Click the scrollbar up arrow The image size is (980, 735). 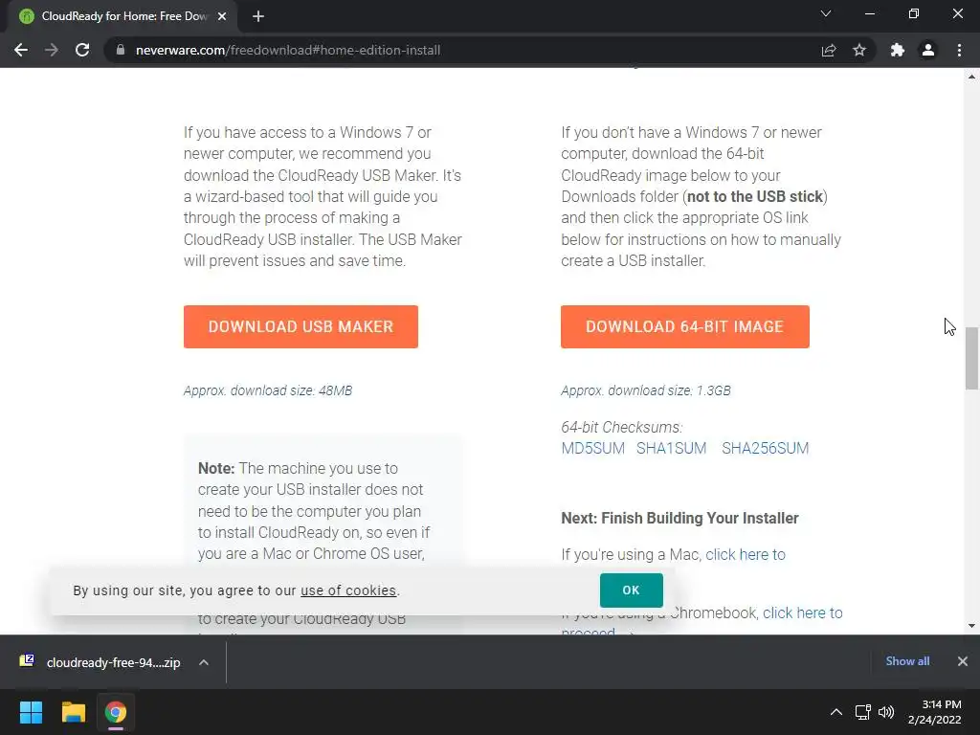[971, 77]
